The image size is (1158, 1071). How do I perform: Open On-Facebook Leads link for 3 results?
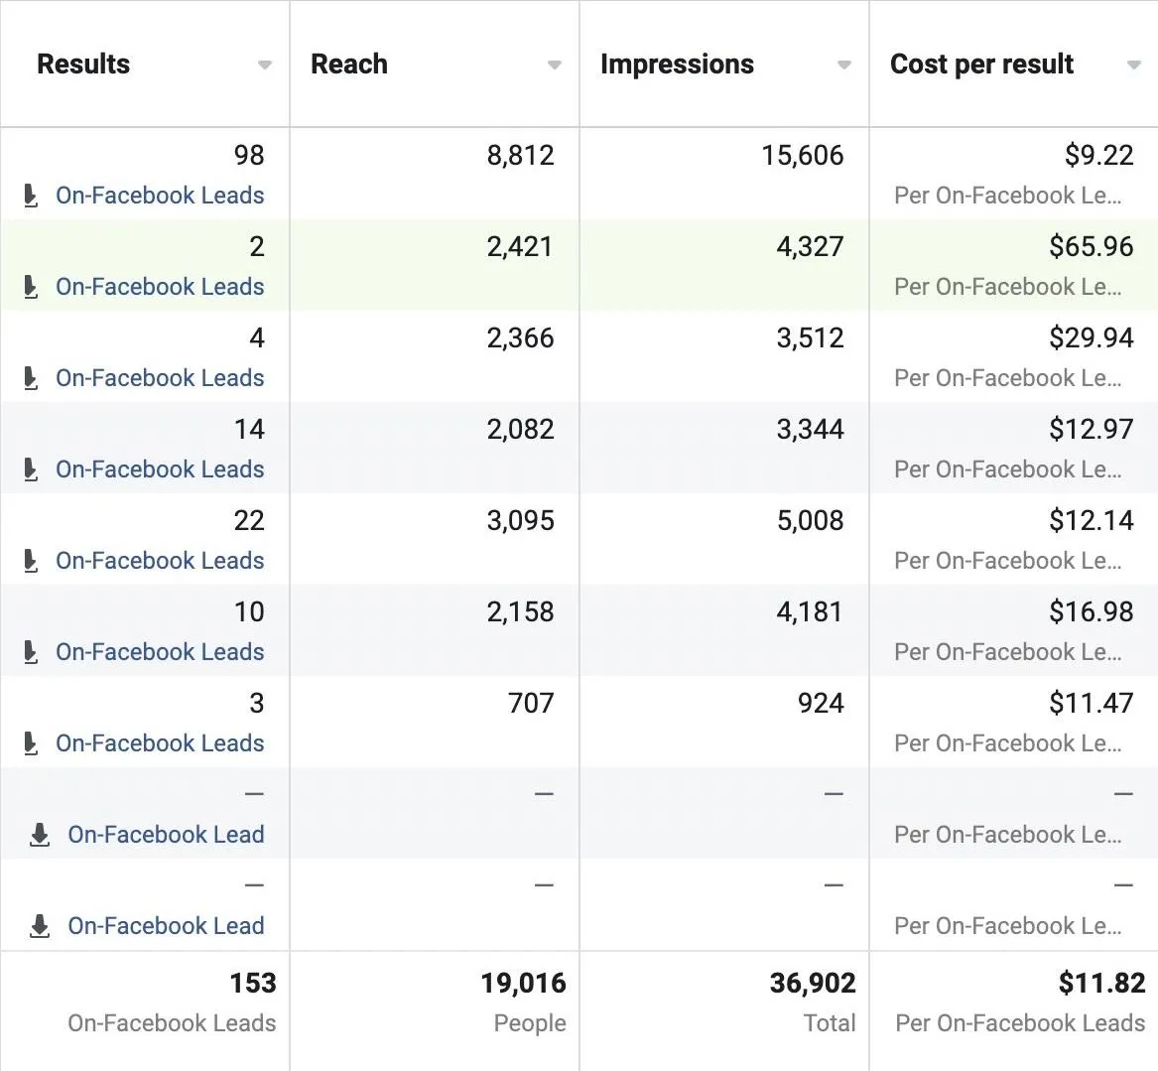tap(160, 743)
